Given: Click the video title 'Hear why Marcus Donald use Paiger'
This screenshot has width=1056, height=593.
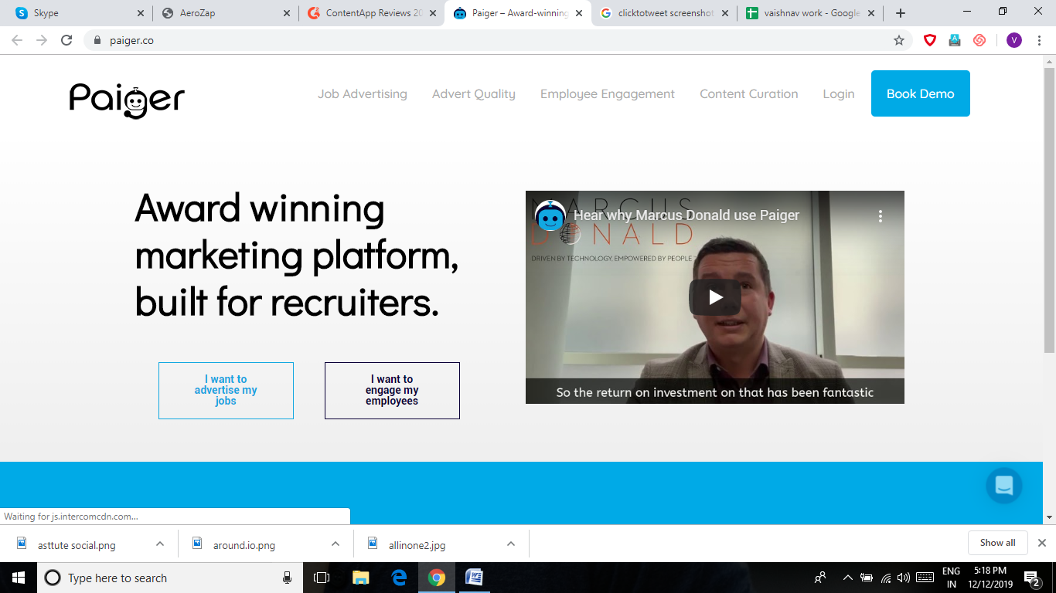Looking at the screenshot, I should (686, 215).
